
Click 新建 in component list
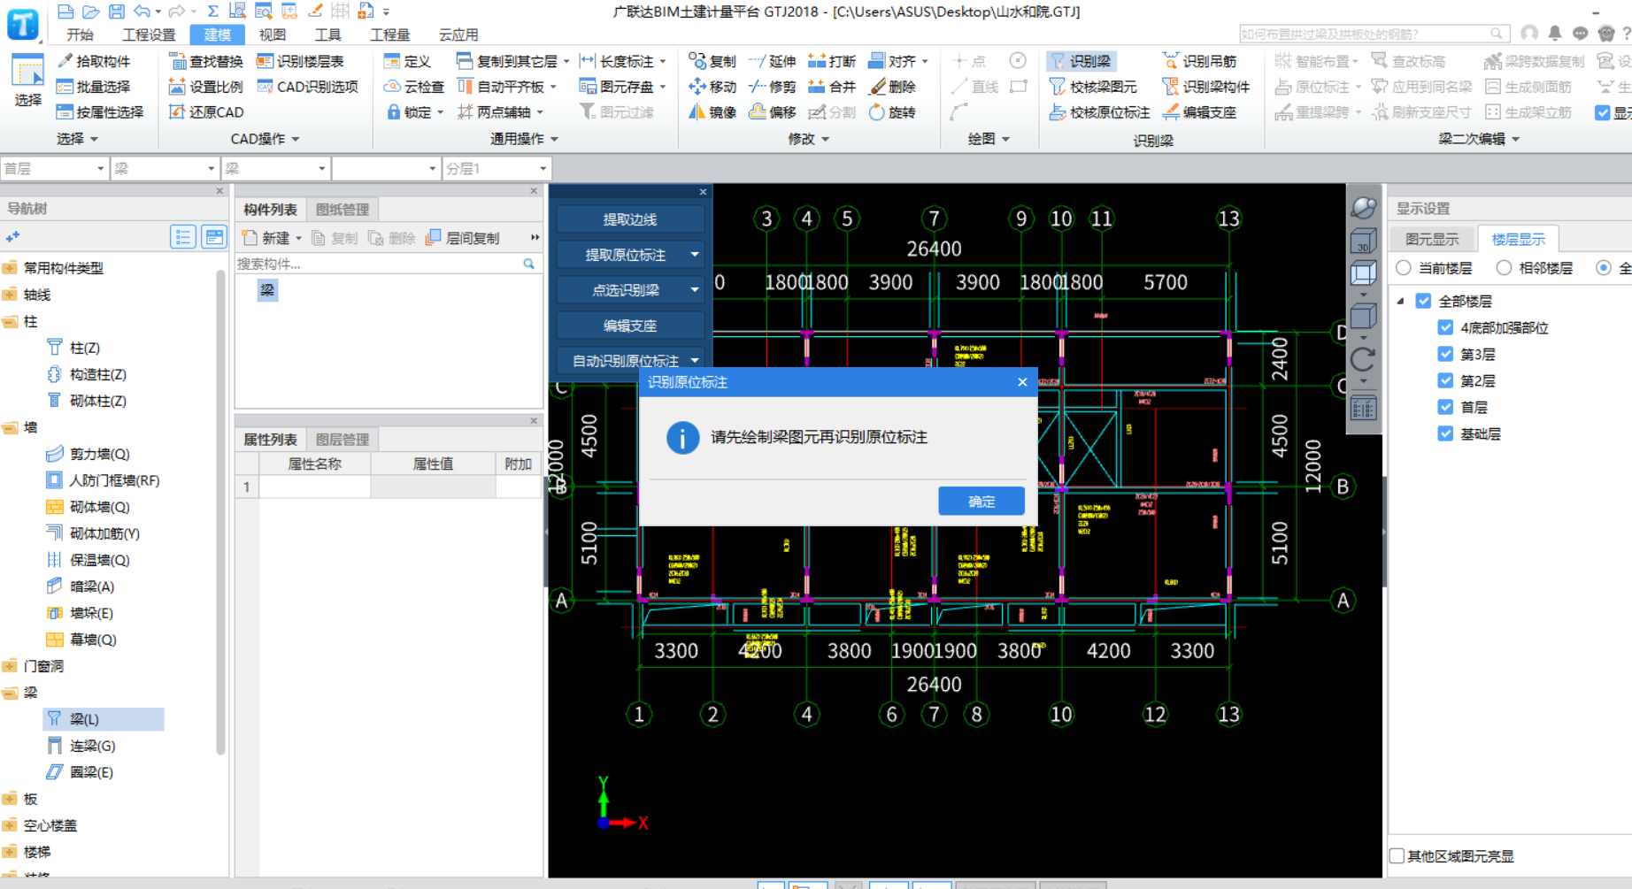tap(273, 238)
